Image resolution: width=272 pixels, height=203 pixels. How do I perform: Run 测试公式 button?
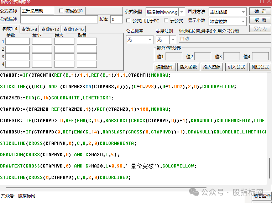coord(260,67)
